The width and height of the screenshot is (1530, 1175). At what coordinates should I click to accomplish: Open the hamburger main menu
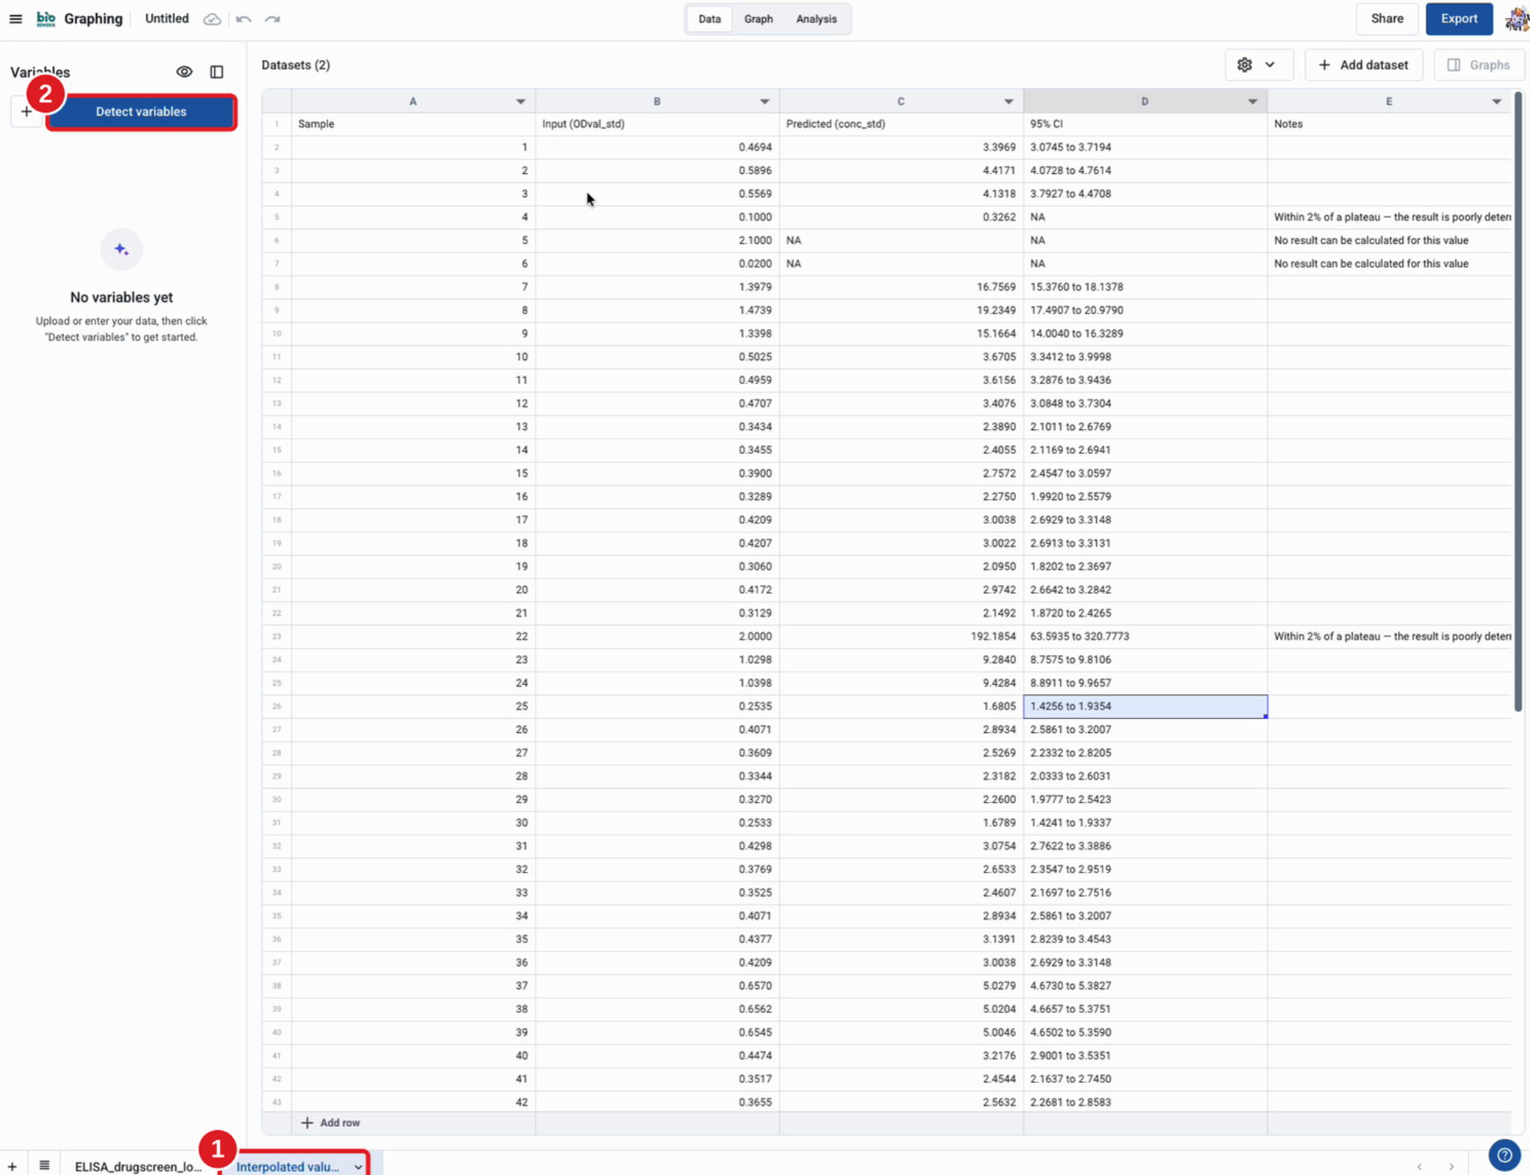pyautogui.click(x=16, y=19)
